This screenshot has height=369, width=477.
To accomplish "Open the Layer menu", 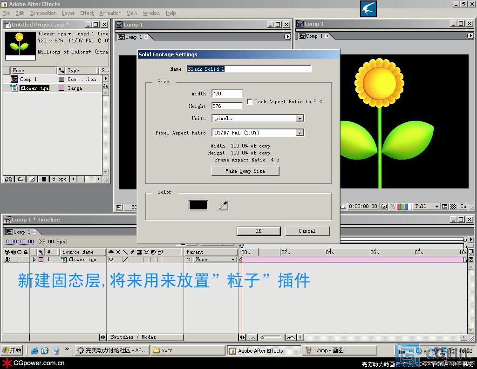I will click(x=68, y=13).
